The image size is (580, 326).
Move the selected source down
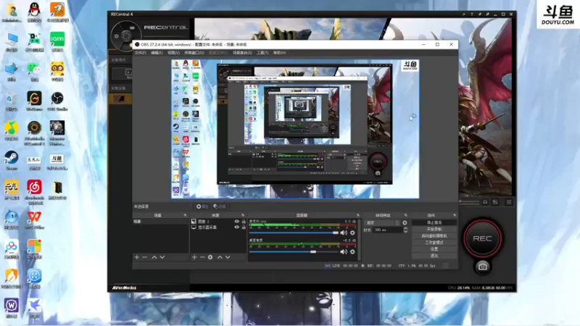228,257
